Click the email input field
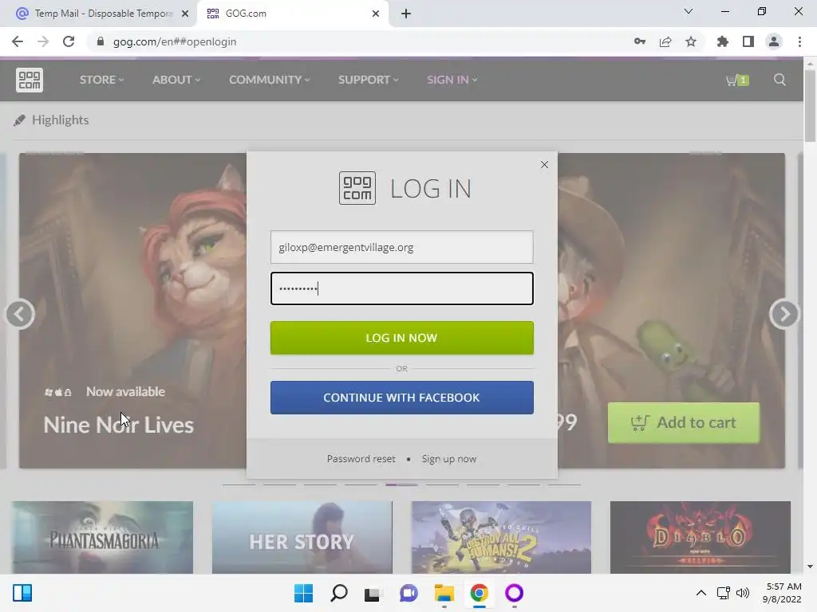Image resolution: width=817 pixels, height=612 pixels. [x=402, y=247]
